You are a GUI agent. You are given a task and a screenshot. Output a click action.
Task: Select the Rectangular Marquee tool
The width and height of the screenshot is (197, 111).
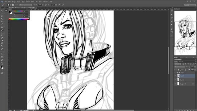(x=2, y=14)
